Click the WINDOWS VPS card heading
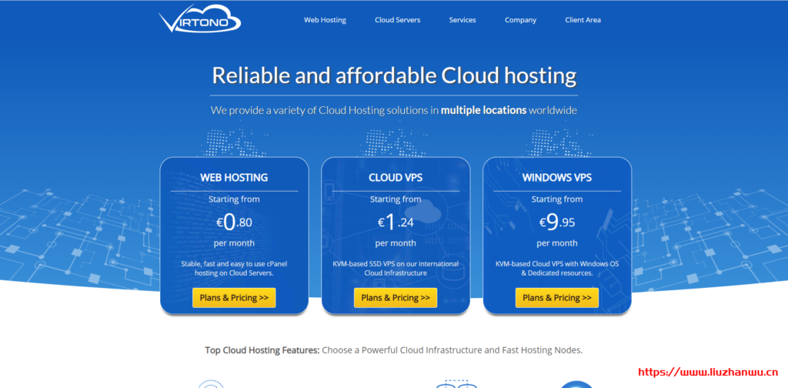Screen dimensions: 788x388 (x=556, y=177)
